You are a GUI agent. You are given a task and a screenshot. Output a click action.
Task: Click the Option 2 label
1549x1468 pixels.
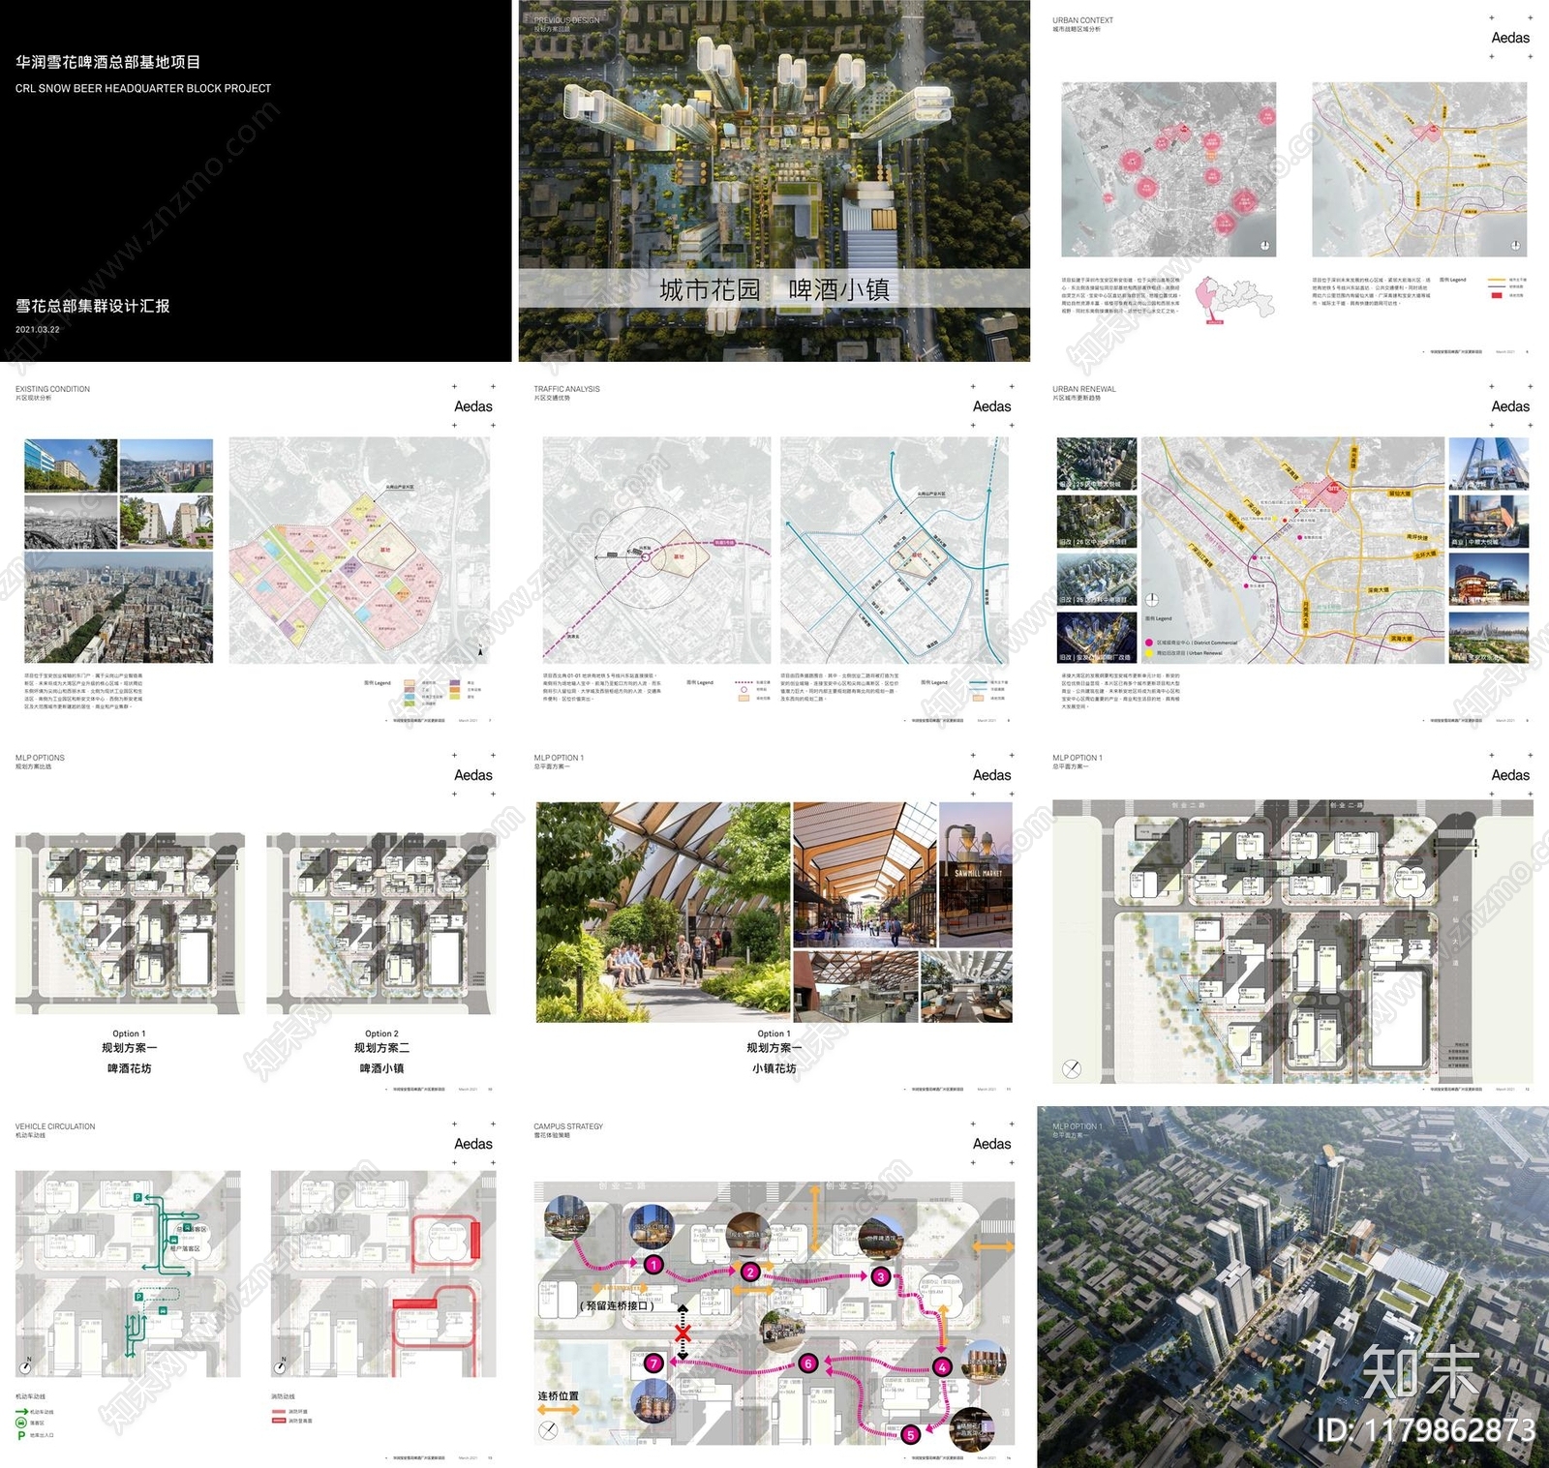(381, 1034)
